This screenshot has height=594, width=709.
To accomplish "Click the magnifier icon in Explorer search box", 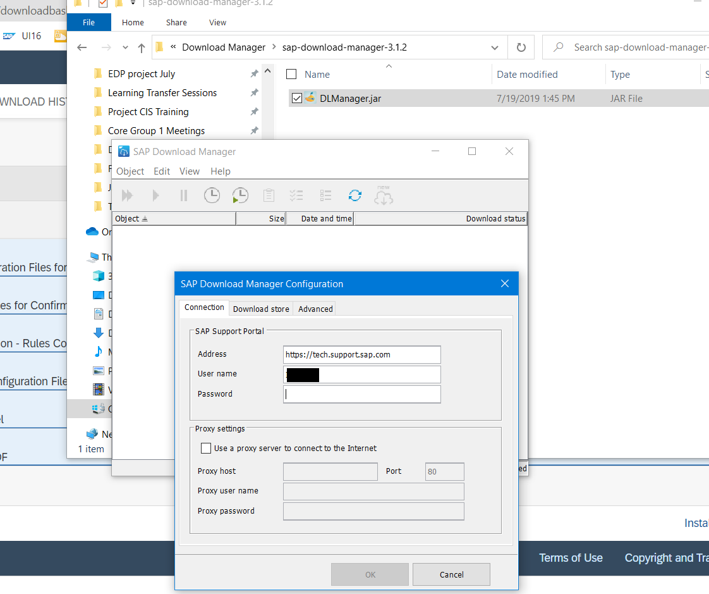I will (559, 47).
